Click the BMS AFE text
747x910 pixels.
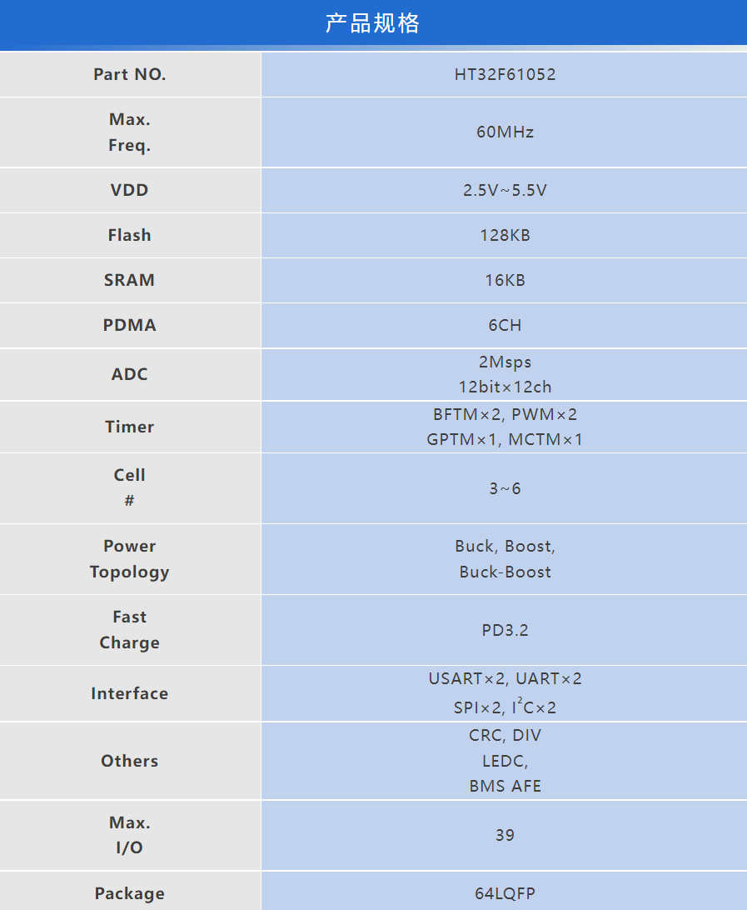[505, 786]
